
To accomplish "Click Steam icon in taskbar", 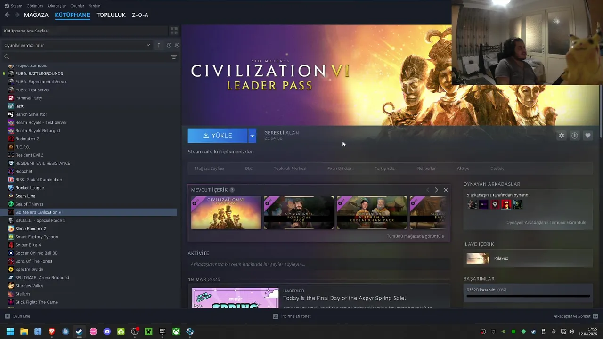I will (79, 331).
